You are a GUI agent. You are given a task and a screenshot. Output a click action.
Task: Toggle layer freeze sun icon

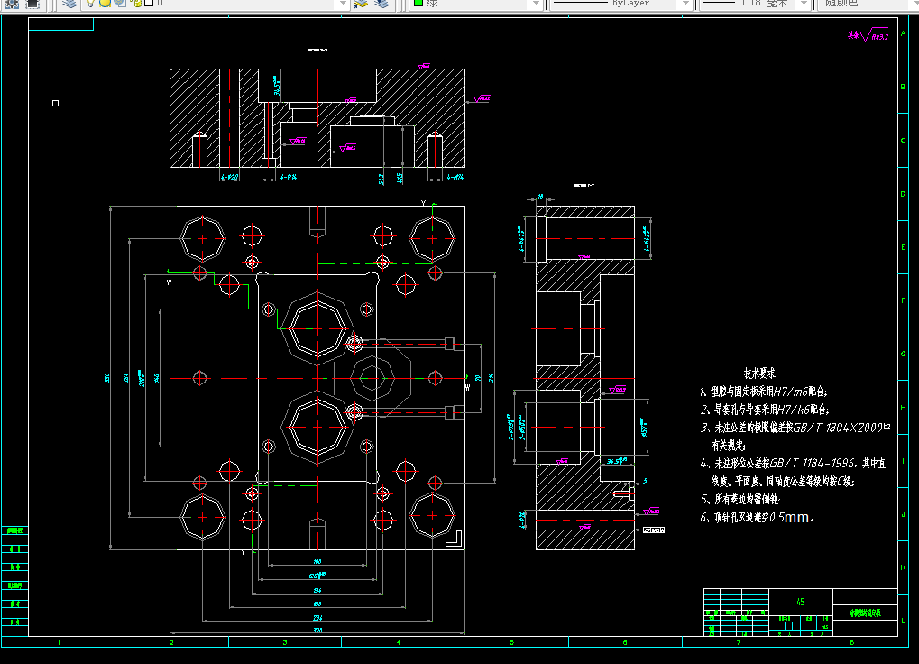point(105,3)
